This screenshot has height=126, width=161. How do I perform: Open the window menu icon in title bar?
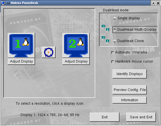click(3, 3)
